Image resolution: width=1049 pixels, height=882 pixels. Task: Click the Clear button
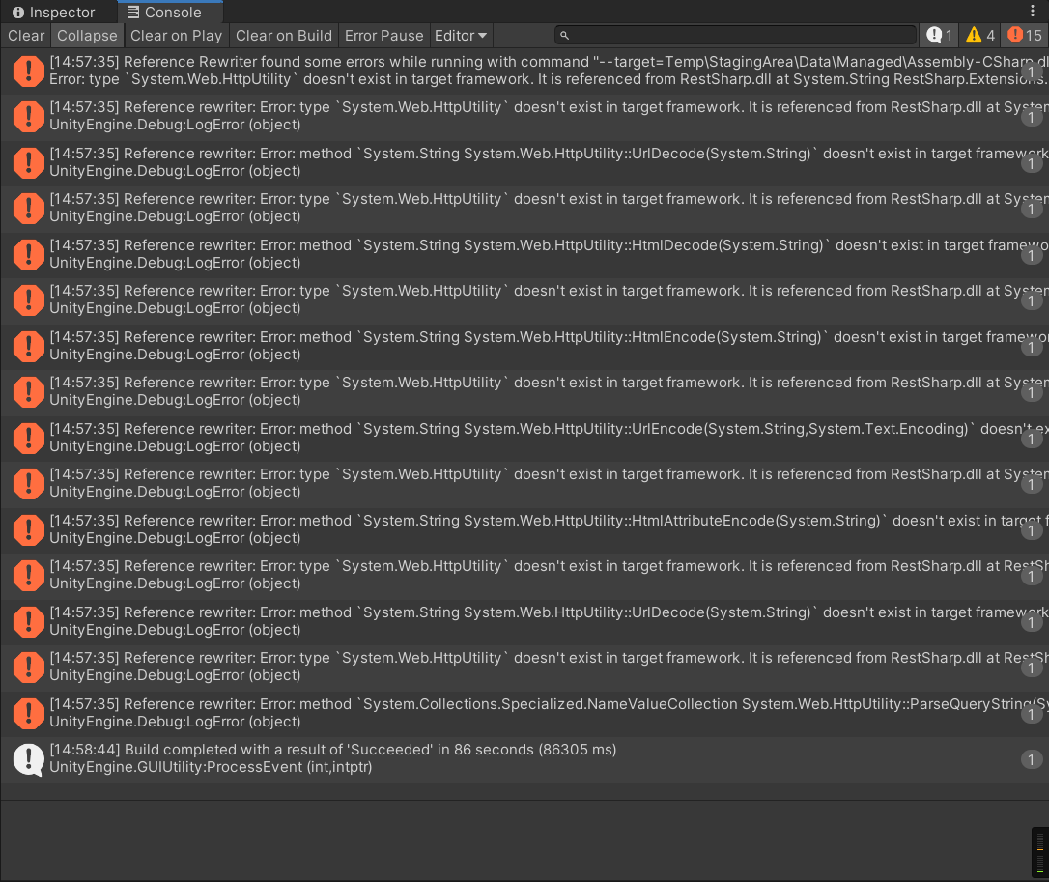point(25,35)
